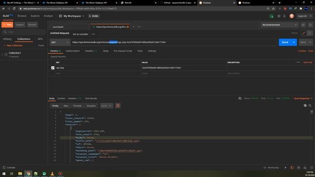Click the New Collection link
Screen dimensions: 315x177
[13, 46]
